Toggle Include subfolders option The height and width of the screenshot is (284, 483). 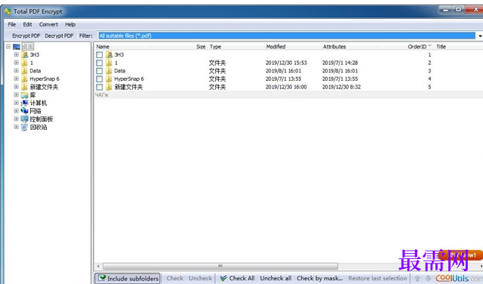coord(128,279)
